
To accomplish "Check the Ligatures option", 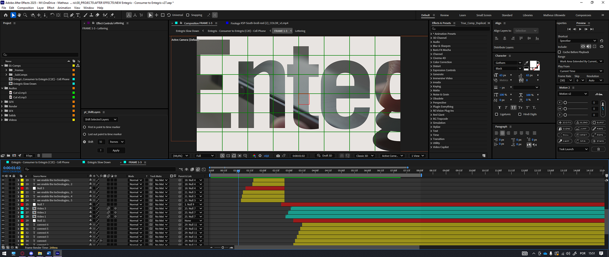I will point(497,114).
